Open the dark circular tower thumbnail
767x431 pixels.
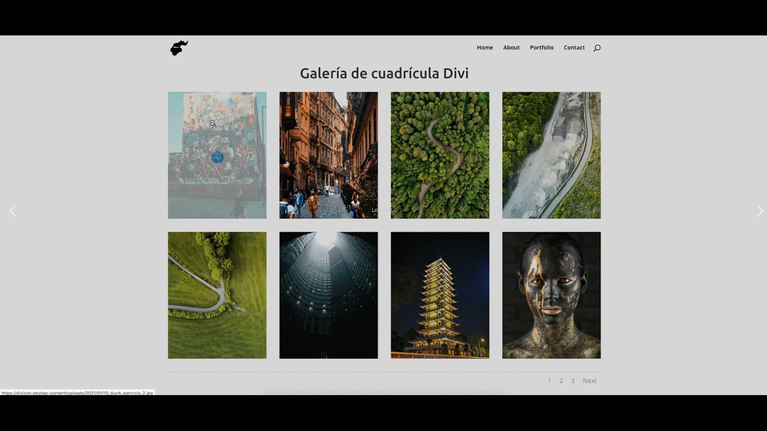pyautogui.click(x=328, y=295)
